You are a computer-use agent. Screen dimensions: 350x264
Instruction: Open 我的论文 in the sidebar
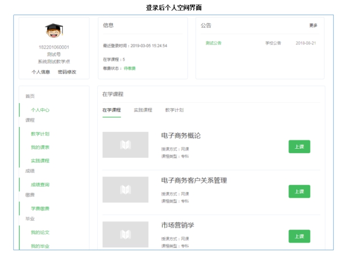(x=40, y=232)
